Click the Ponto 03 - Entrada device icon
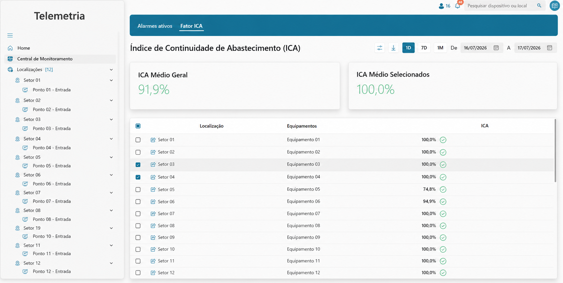Image resolution: width=563 pixels, height=283 pixels. (25, 129)
